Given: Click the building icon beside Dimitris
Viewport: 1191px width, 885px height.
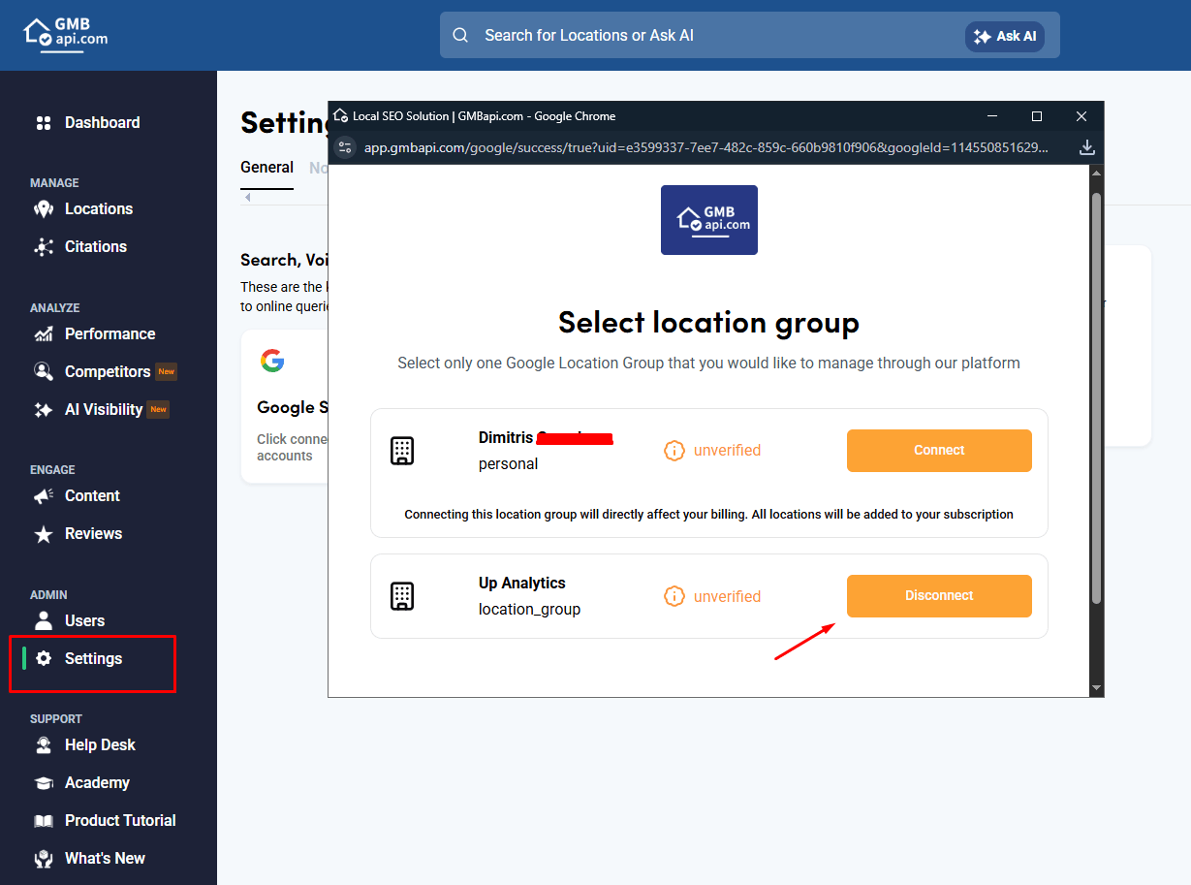Looking at the screenshot, I should [402, 451].
